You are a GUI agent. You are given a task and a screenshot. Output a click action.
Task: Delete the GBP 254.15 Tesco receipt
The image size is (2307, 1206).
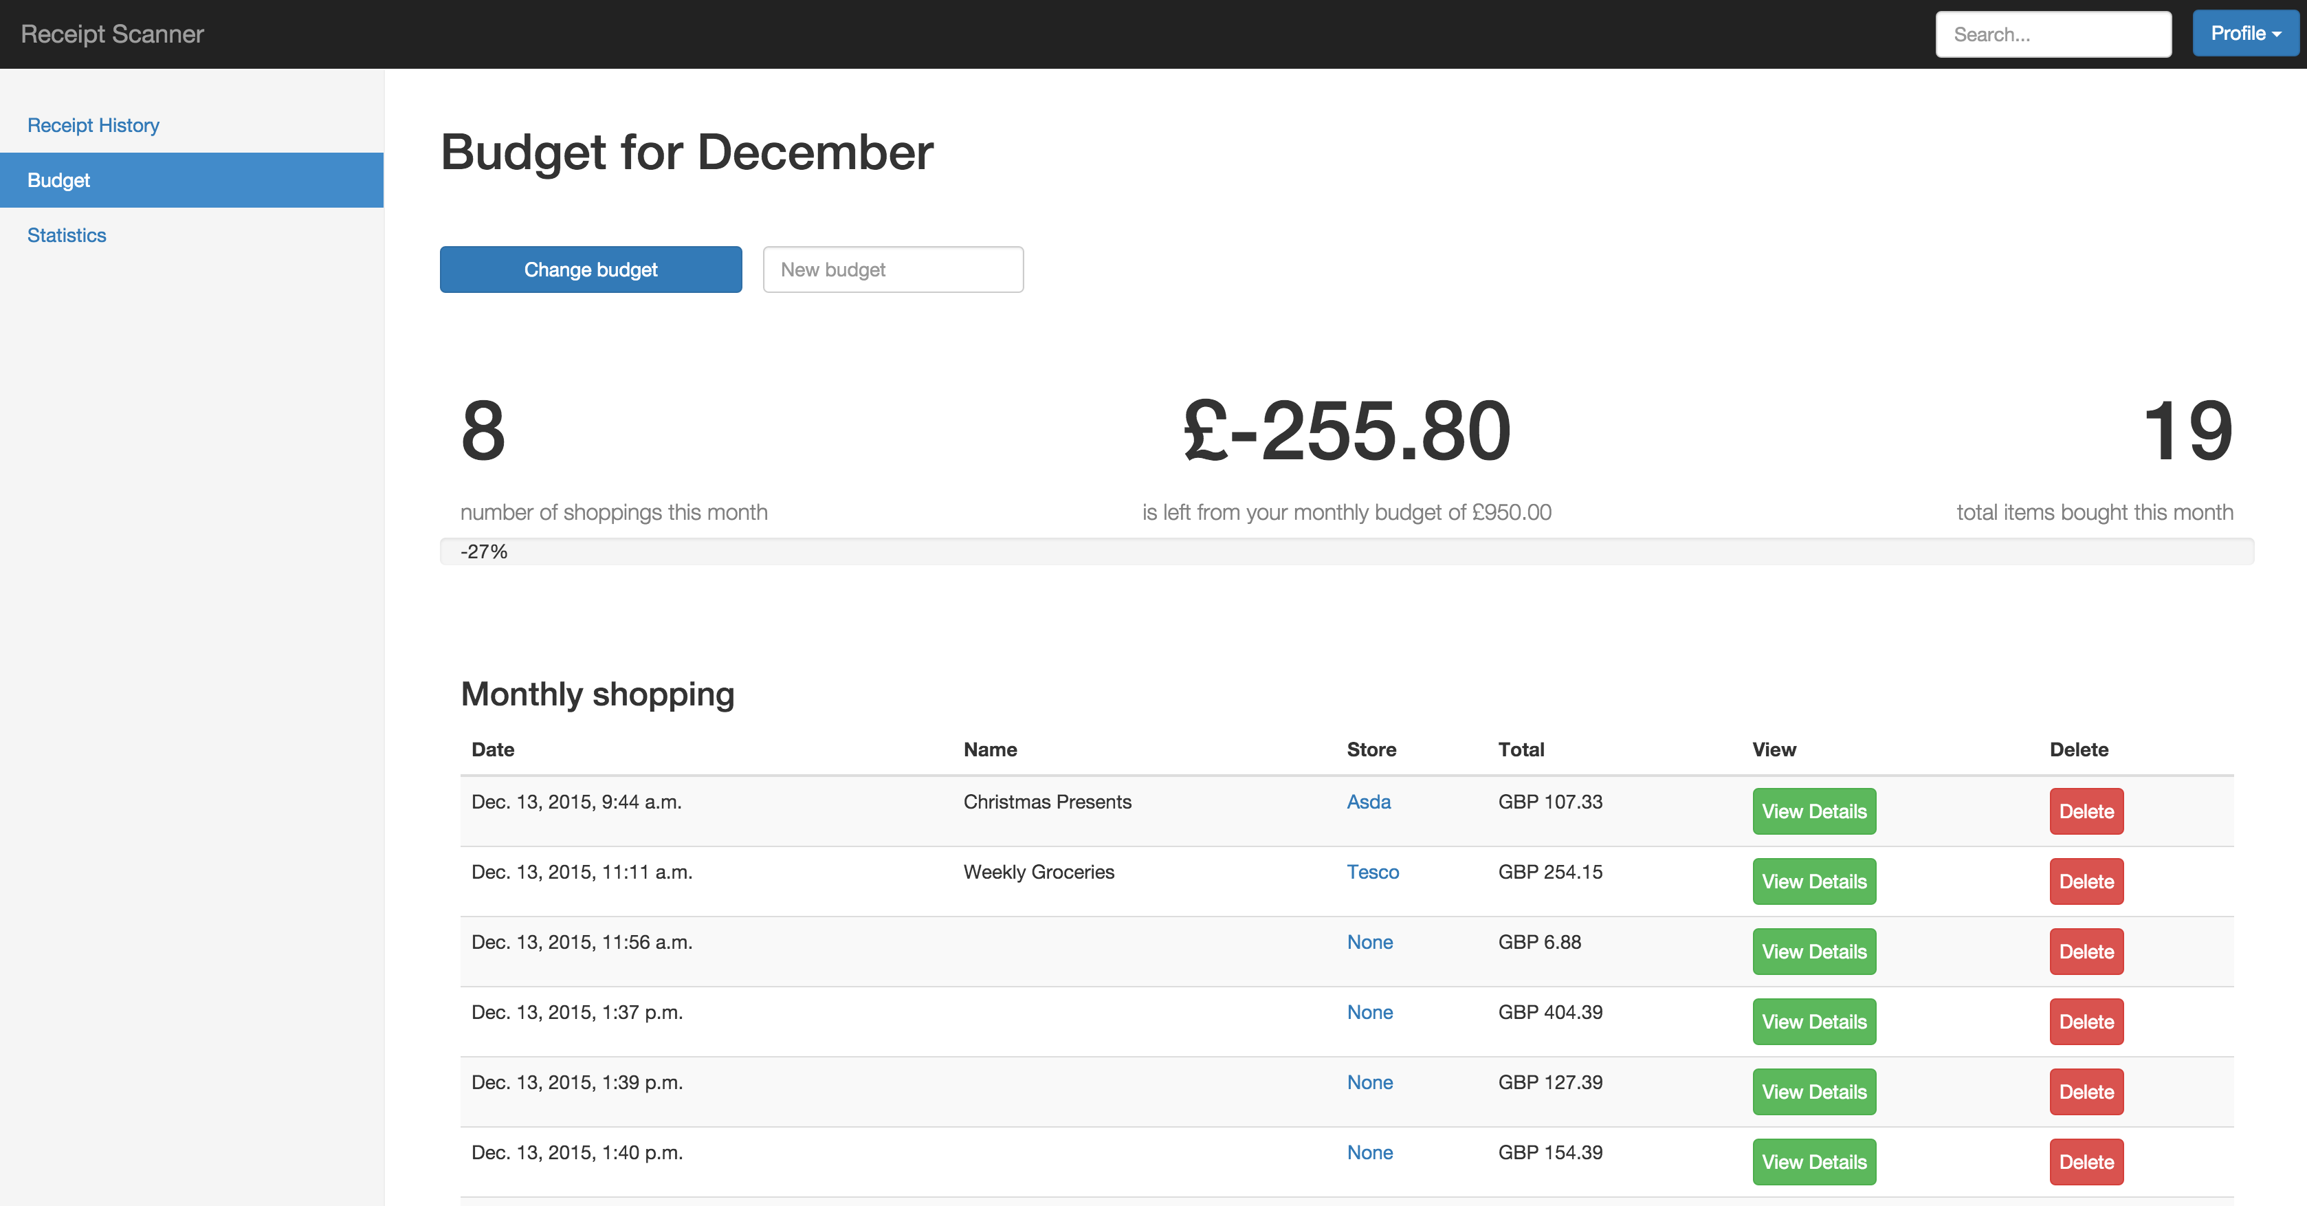click(2085, 881)
